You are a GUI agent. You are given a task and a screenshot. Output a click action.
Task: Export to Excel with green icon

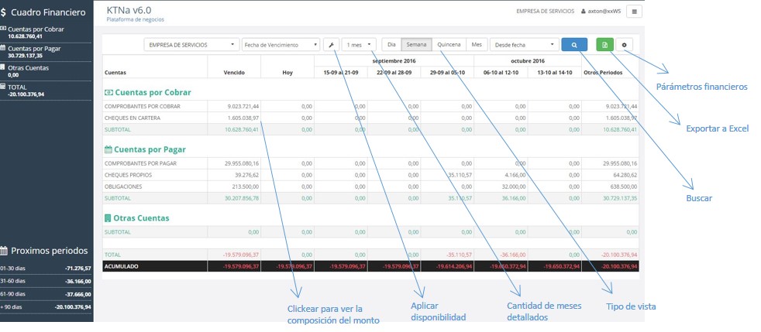pos(605,45)
